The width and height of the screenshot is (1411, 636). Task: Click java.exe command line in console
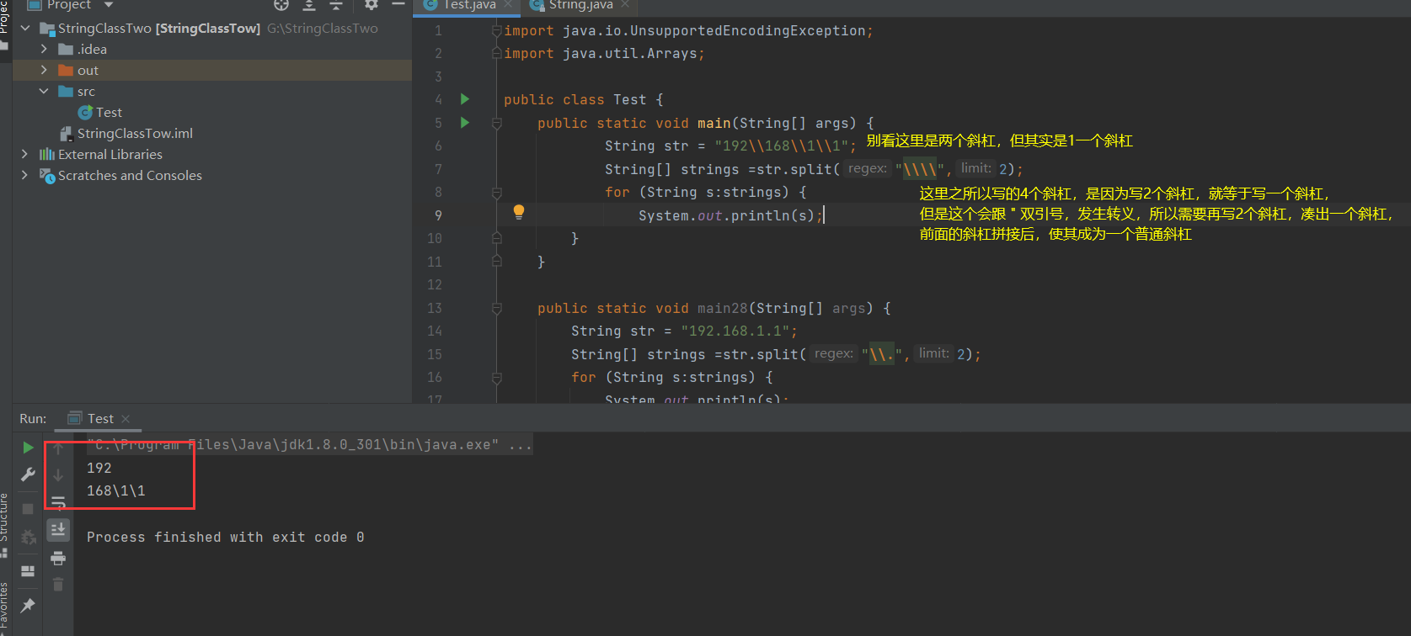pyautogui.click(x=309, y=445)
